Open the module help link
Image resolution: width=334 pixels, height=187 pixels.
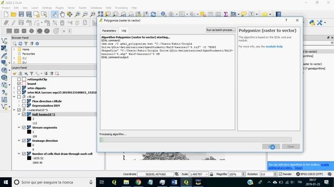pyautogui.click(x=274, y=46)
